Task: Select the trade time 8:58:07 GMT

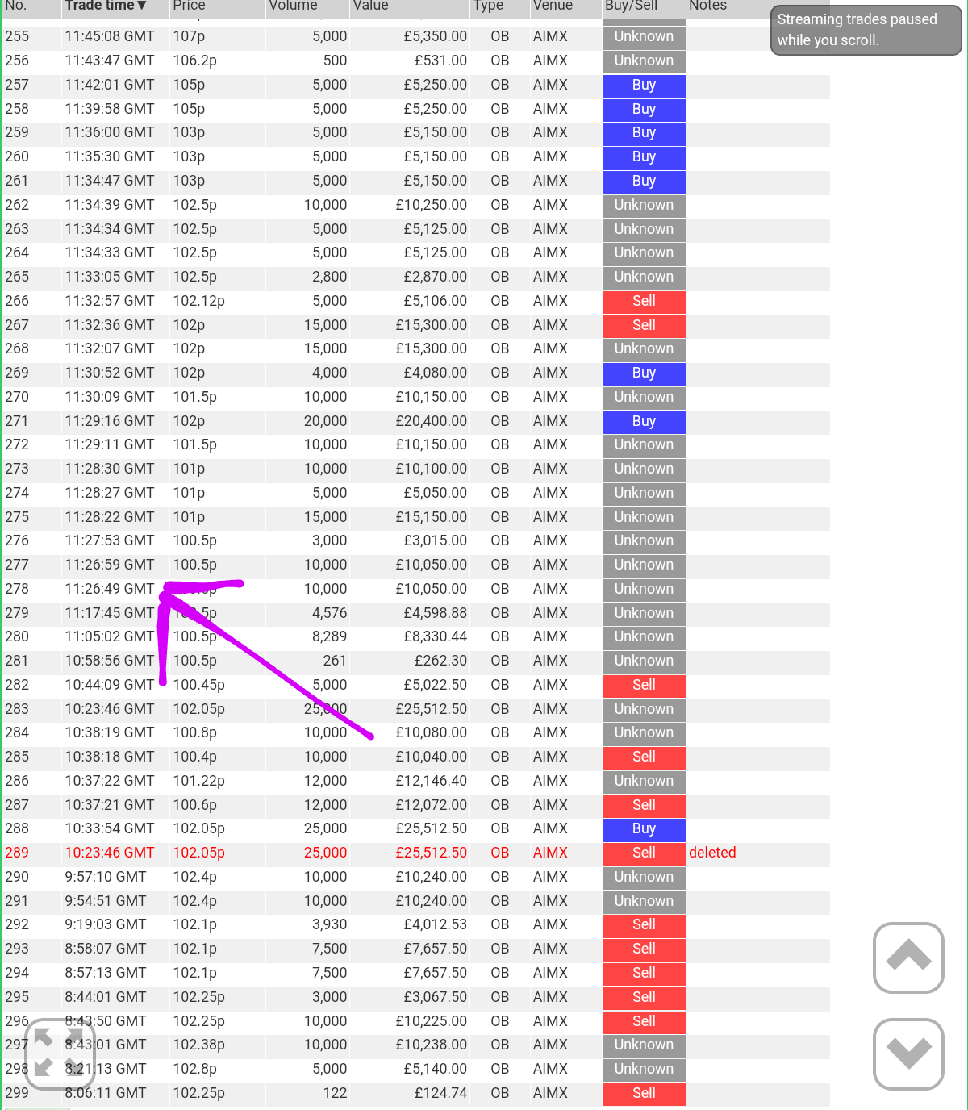Action: coord(106,949)
